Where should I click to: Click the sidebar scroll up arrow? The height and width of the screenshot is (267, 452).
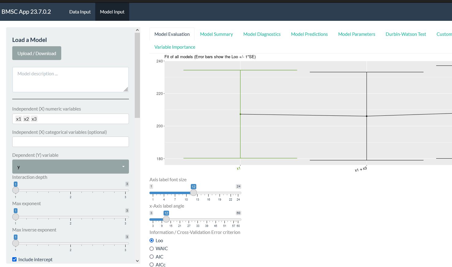click(137, 30)
